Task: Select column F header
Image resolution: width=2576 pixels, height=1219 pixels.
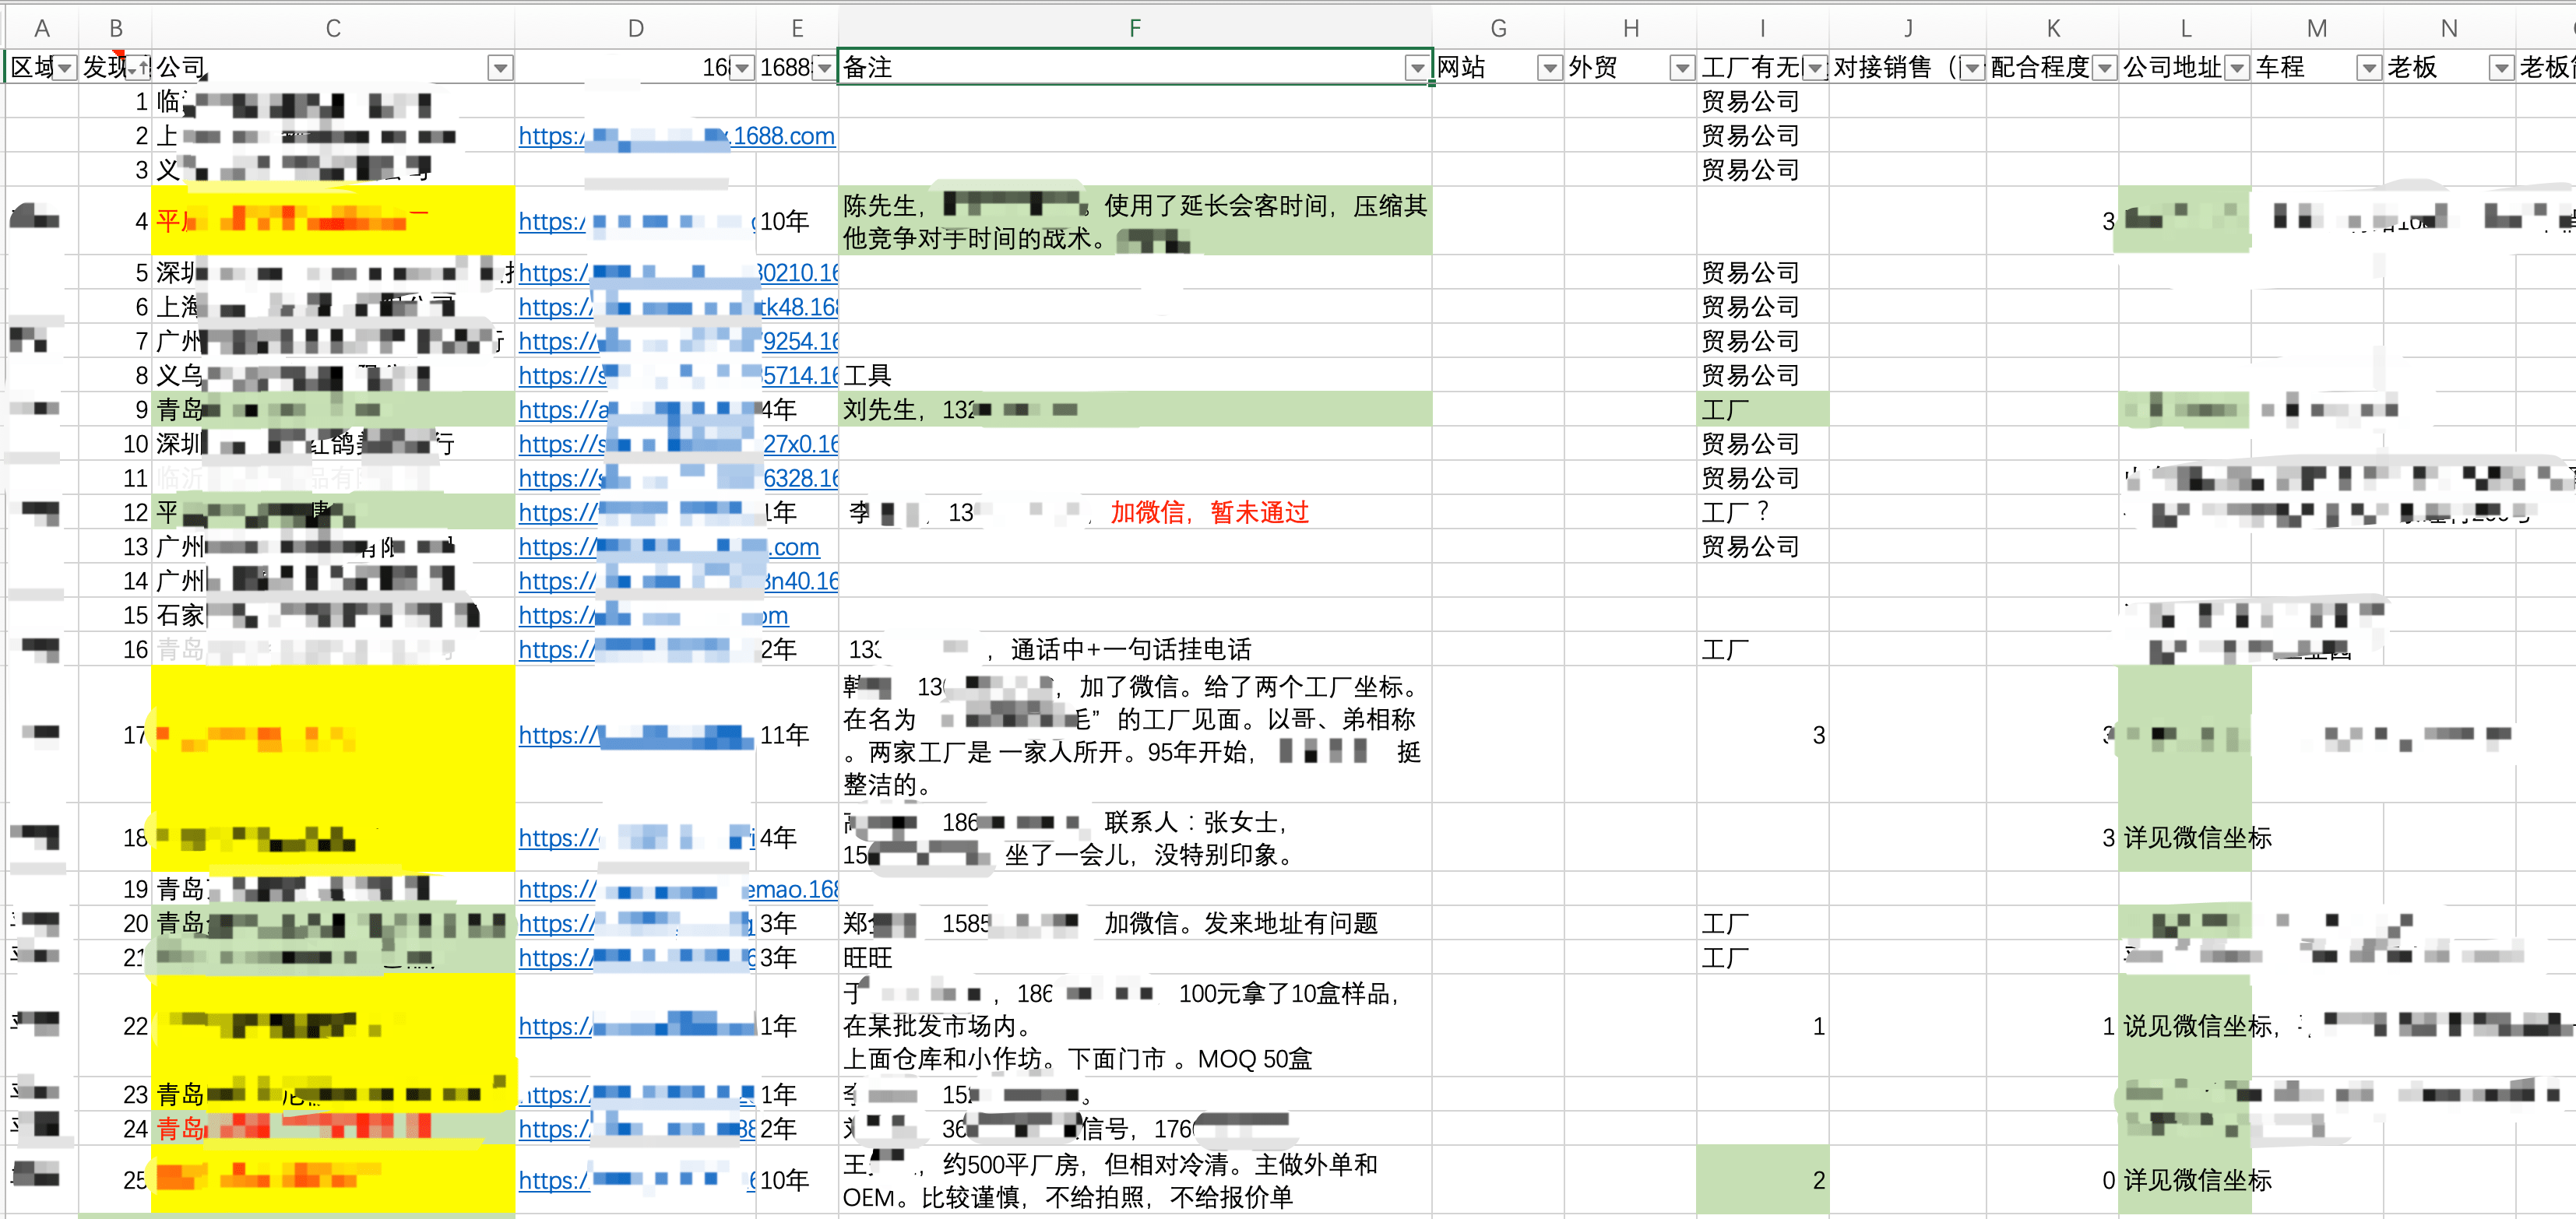Action: click(1134, 28)
